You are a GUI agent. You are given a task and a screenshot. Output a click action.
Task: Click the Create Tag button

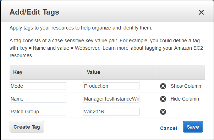coord(27,127)
